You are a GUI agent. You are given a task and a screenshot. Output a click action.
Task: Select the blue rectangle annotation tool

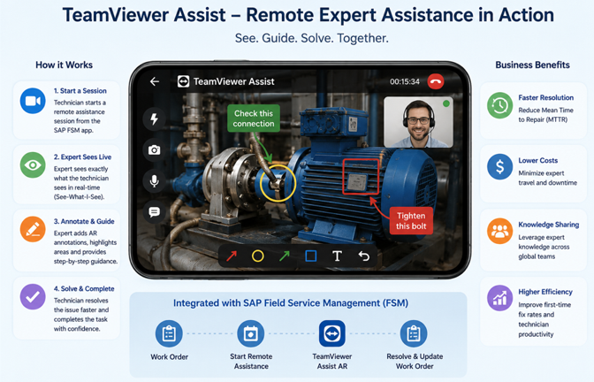[x=311, y=256]
